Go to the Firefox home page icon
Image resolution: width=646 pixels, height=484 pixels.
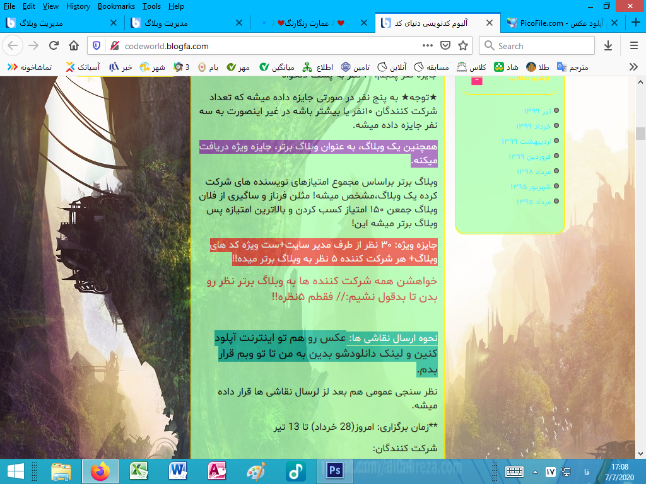74,46
